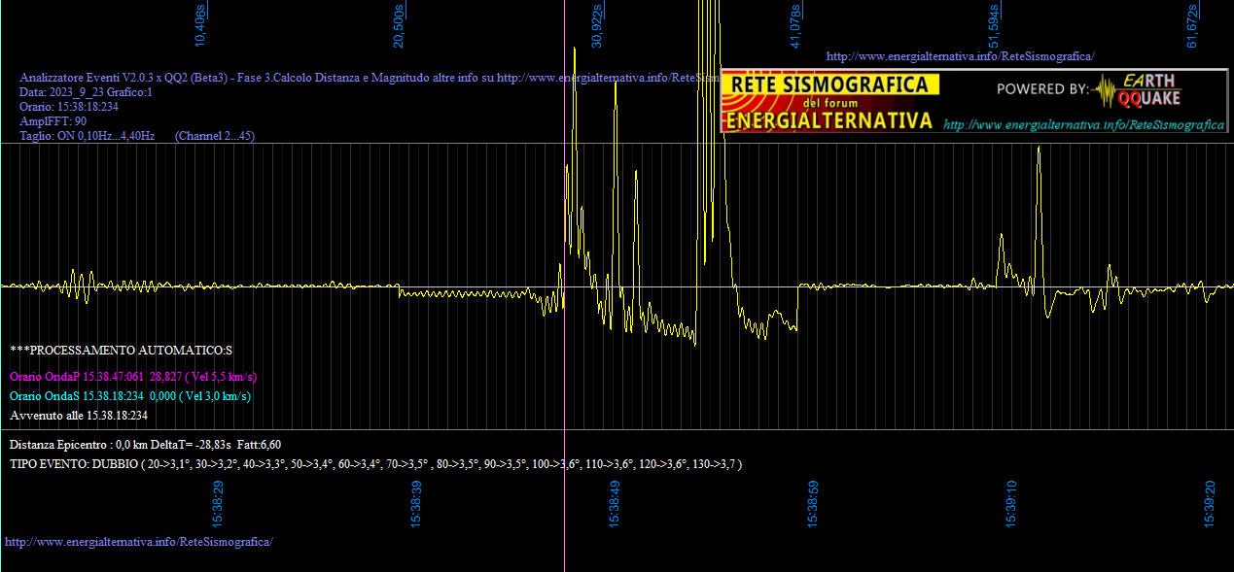Click the 15:38:59 time axis label
Screen dimensions: 1234x572
[x=814, y=503]
